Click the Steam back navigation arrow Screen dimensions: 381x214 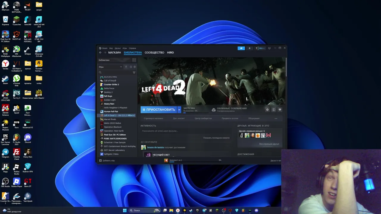100,53
